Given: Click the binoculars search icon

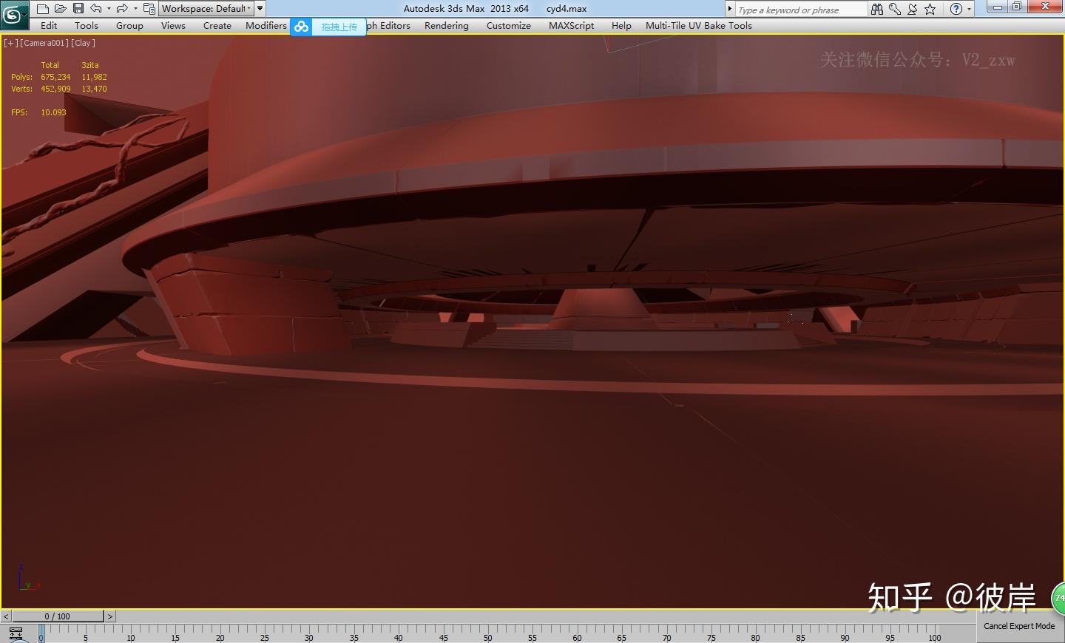Looking at the screenshot, I should 877,9.
